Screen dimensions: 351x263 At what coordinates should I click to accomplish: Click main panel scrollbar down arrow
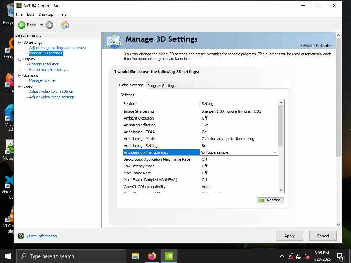(x=338, y=225)
